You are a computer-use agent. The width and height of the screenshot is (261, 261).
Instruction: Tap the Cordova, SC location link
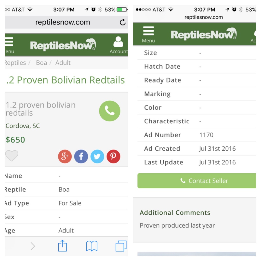(x=23, y=126)
